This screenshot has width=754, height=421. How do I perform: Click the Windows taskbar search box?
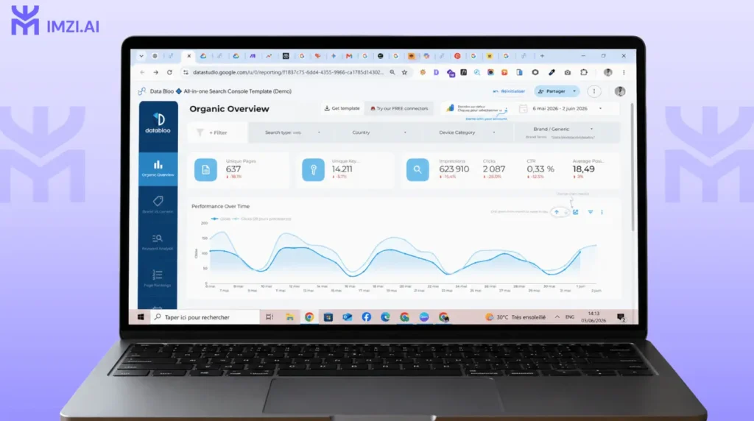point(205,317)
